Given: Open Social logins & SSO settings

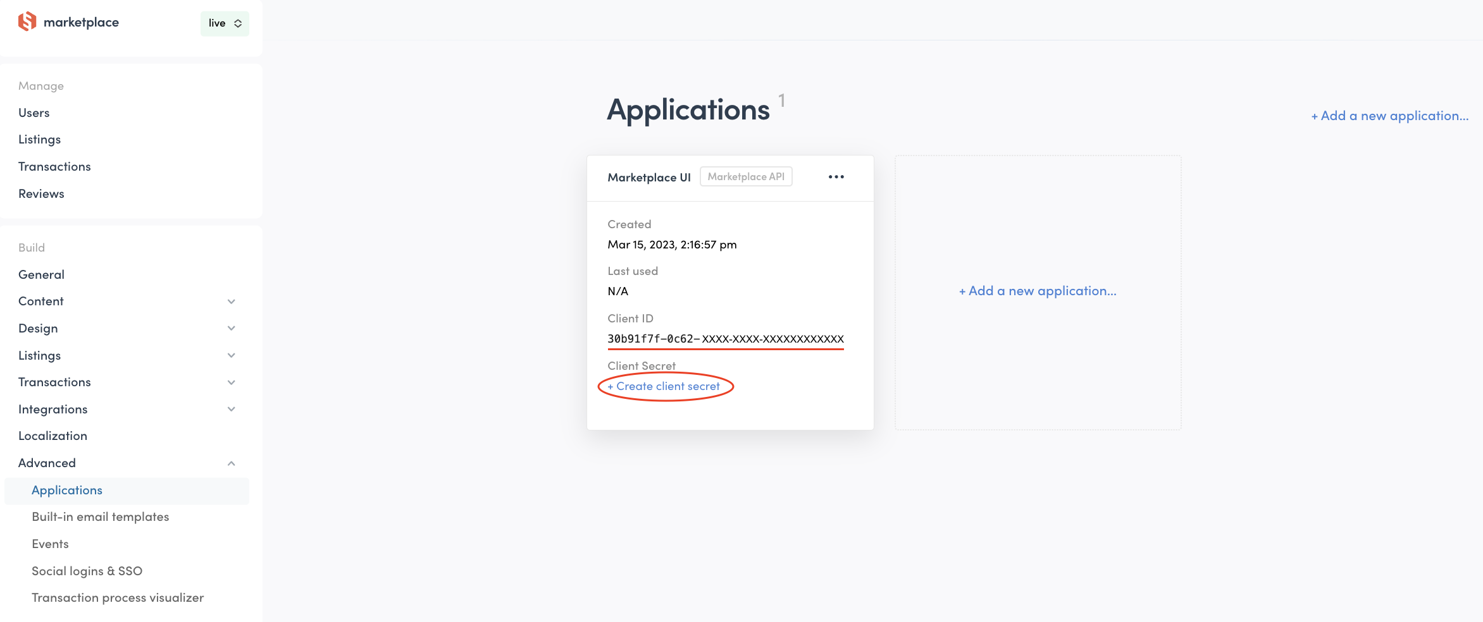Looking at the screenshot, I should click(87, 571).
